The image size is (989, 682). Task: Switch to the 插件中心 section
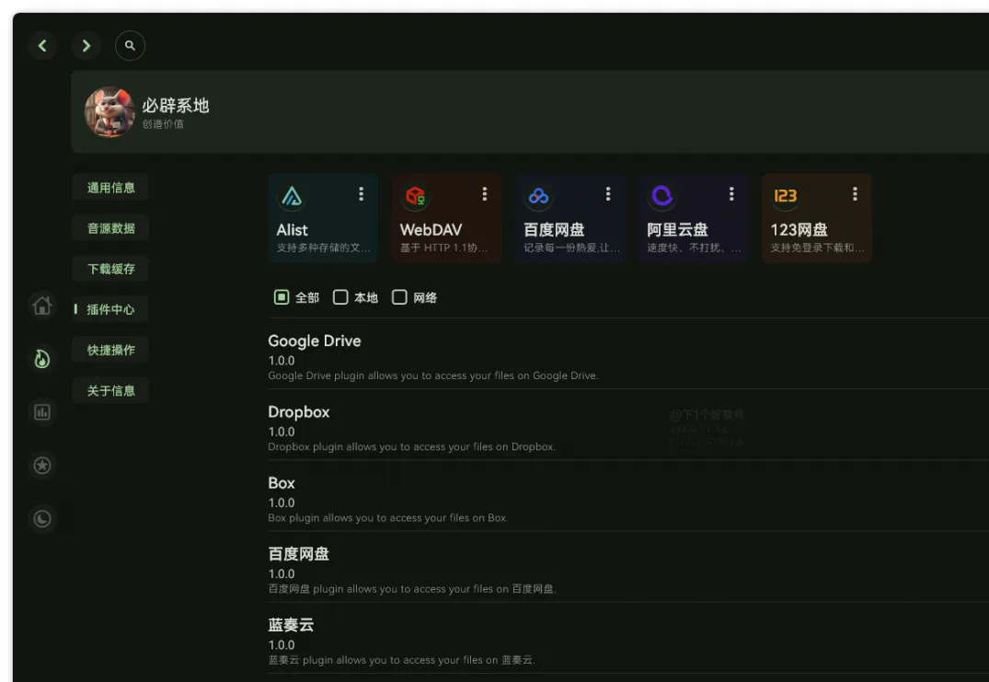pyautogui.click(x=110, y=308)
